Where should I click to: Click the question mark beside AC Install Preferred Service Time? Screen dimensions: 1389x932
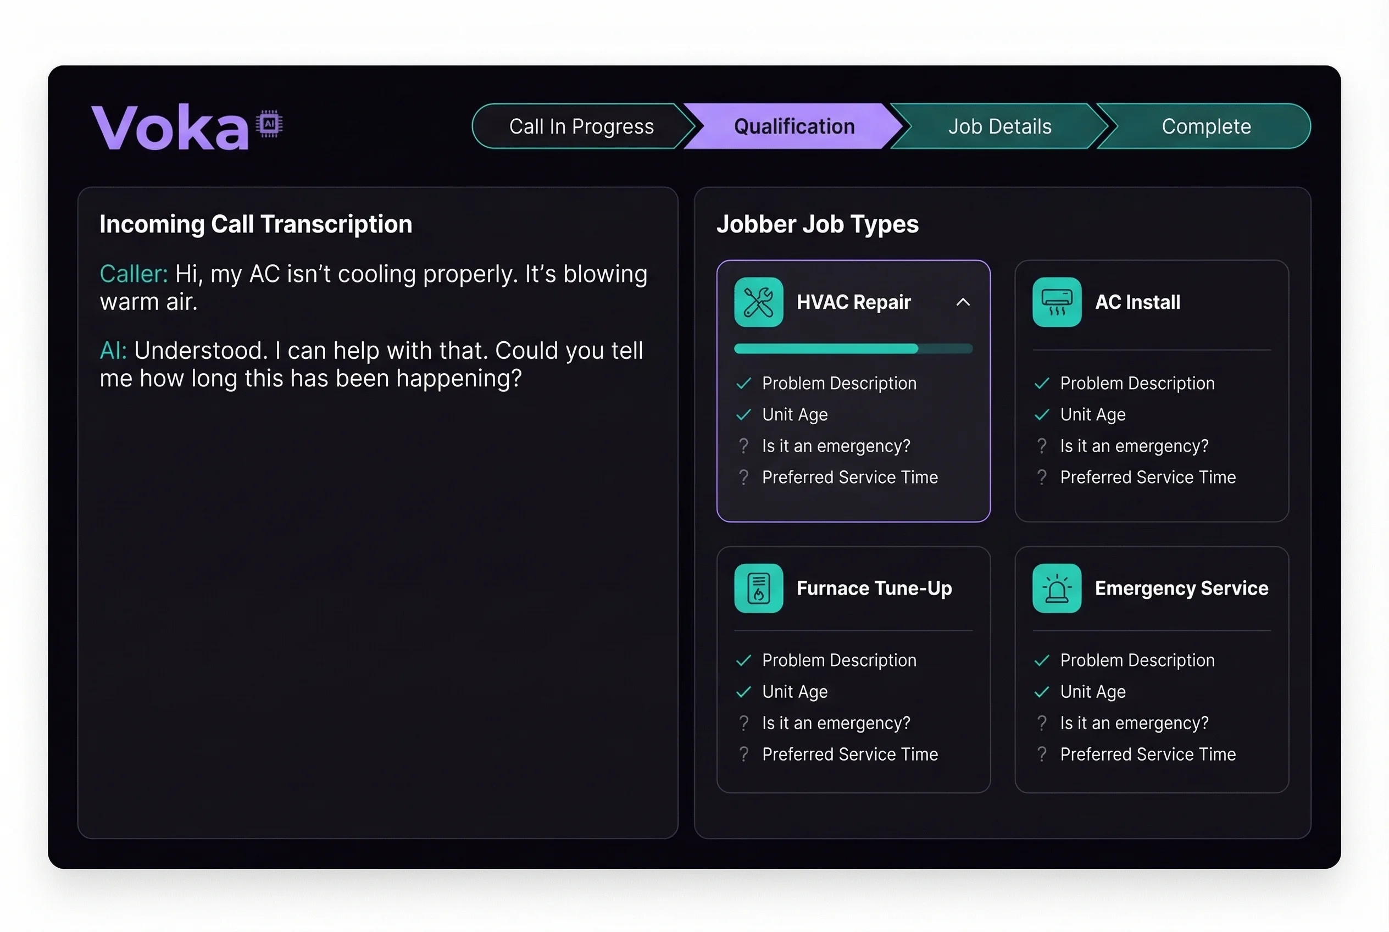coord(1041,478)
